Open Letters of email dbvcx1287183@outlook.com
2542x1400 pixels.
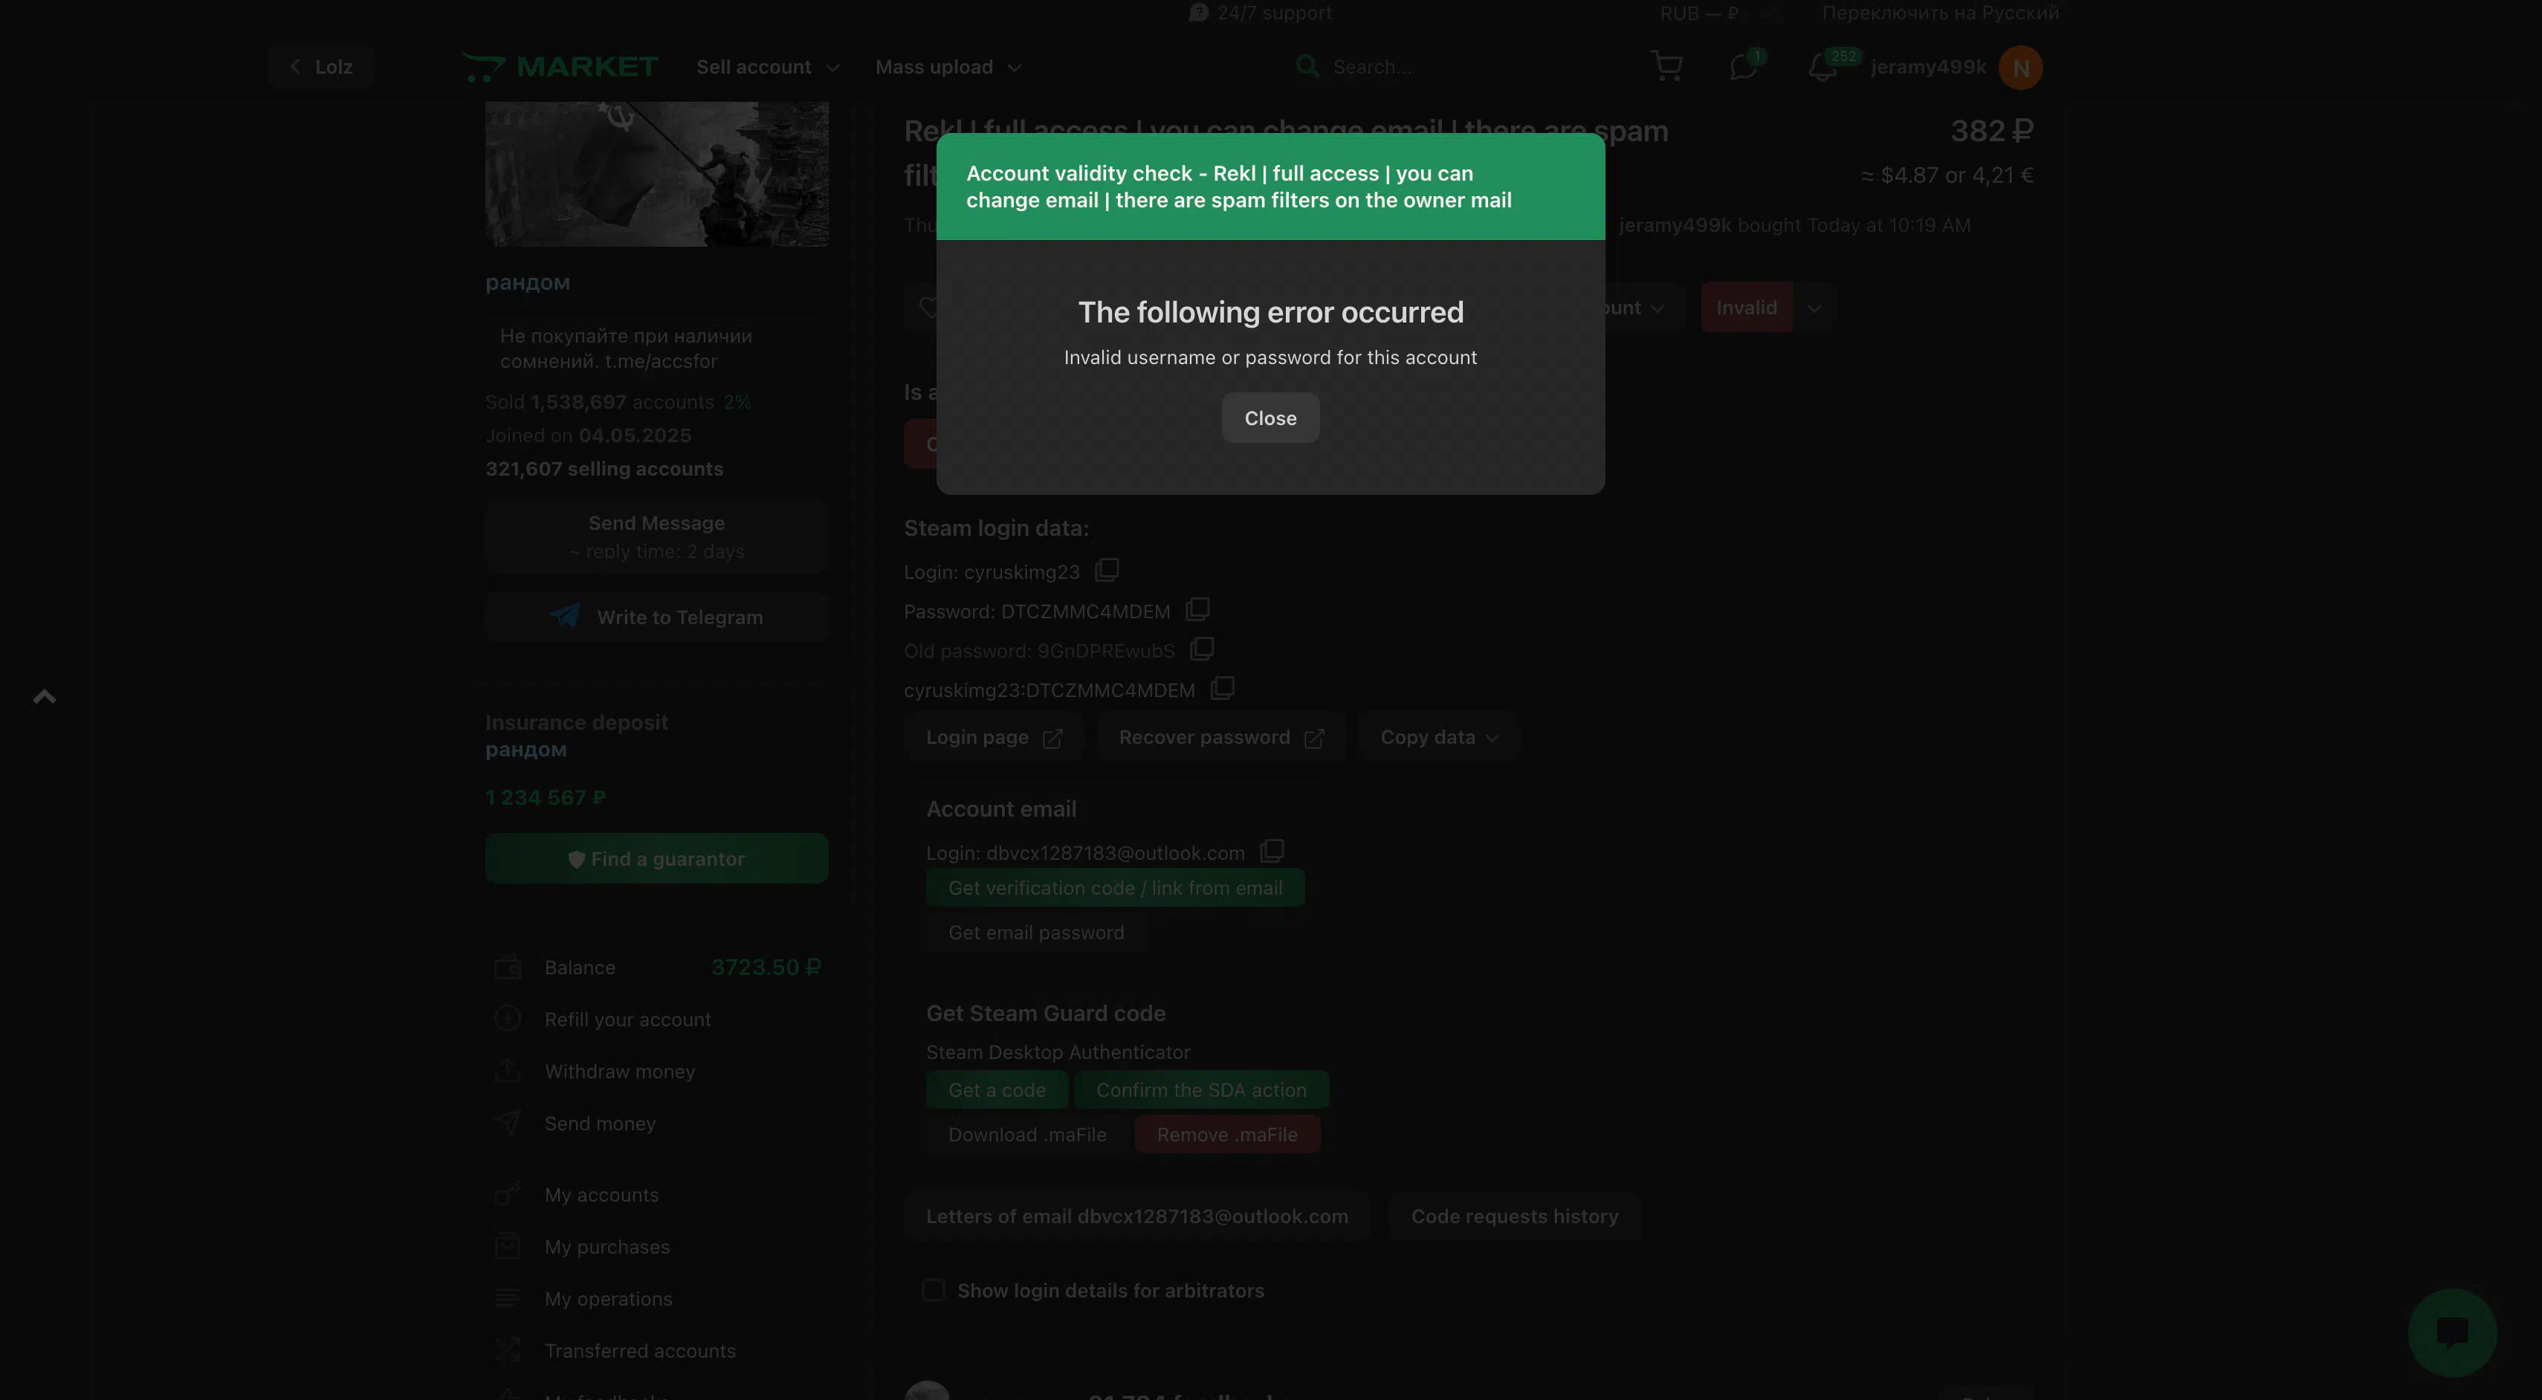point(1136,1216)
